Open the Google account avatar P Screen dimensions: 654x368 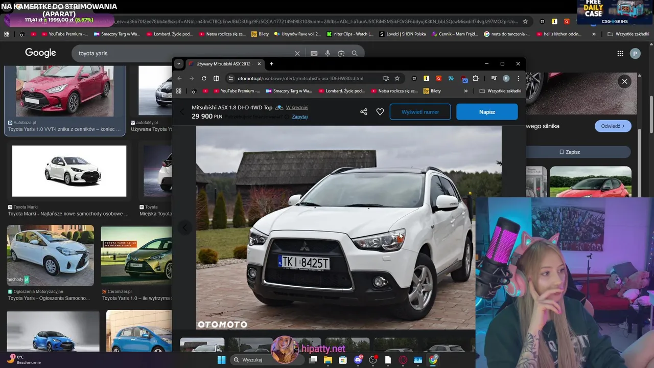[x=635, y=53]
